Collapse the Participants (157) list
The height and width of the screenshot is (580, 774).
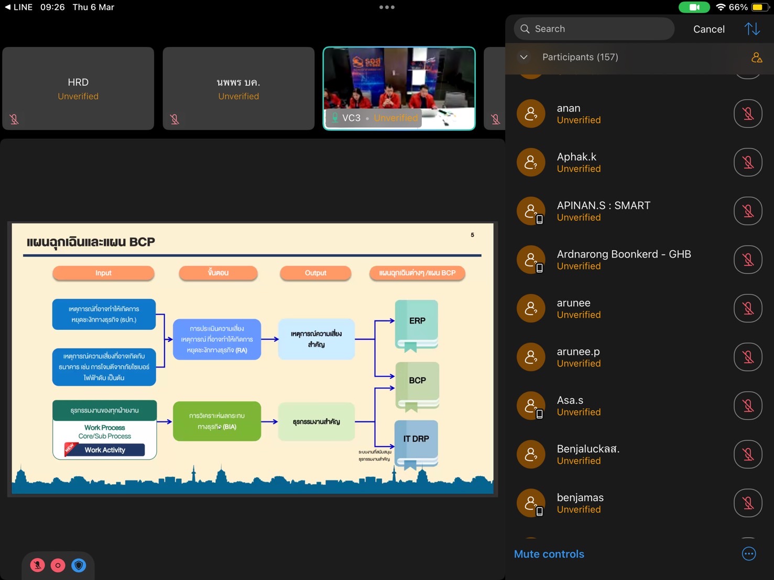[x=524, y=57]
